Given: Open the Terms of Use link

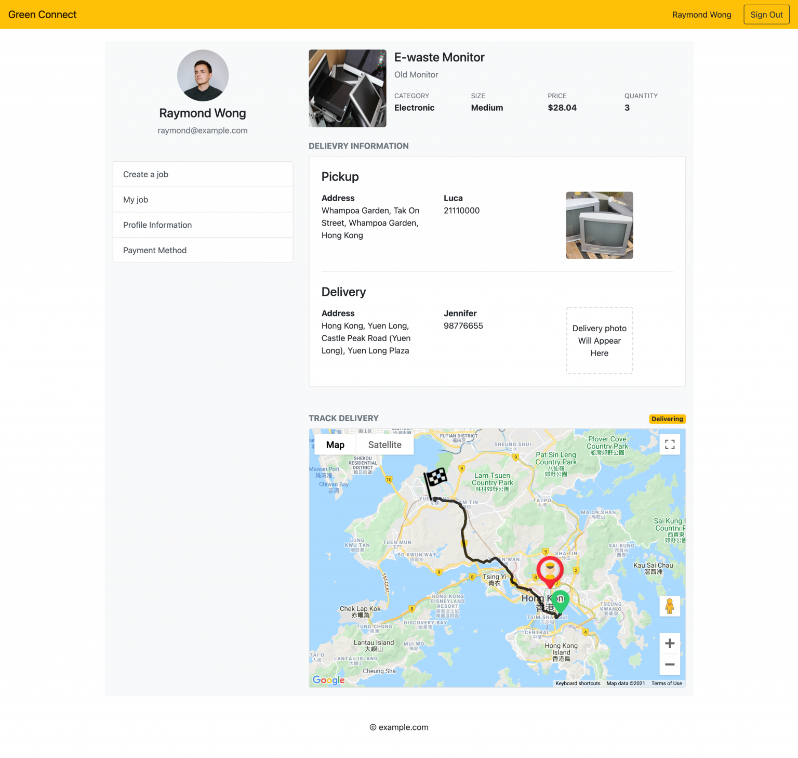Looking at the screenshot, I should [x=667, y=683].
